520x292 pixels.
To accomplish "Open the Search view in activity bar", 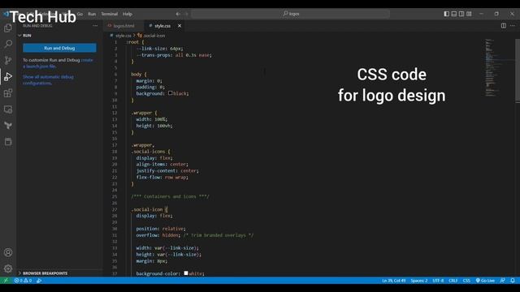I will 8,44.
